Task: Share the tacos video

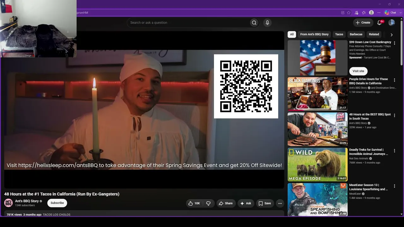Action: pyautogui.click(x=226, y=203)
